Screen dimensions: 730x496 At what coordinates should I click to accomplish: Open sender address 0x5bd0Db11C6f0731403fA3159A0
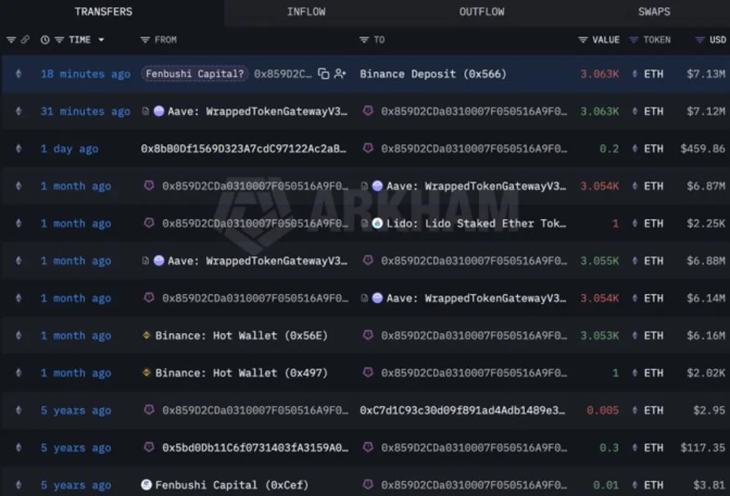255,448
